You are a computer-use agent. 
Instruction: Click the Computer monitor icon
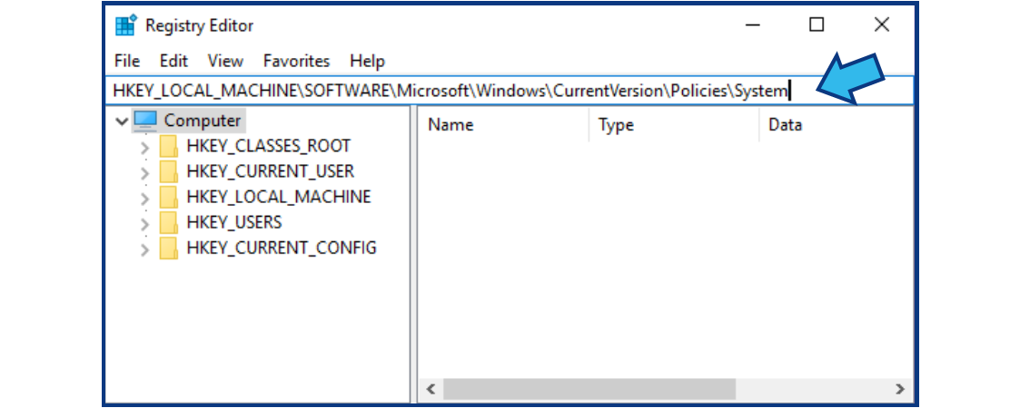pos(145,121)
